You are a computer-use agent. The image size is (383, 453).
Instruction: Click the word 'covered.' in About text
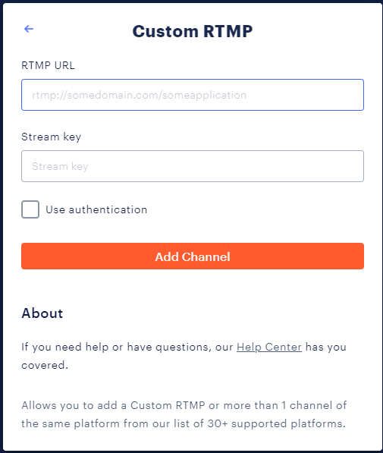click(x=45, y=366)
